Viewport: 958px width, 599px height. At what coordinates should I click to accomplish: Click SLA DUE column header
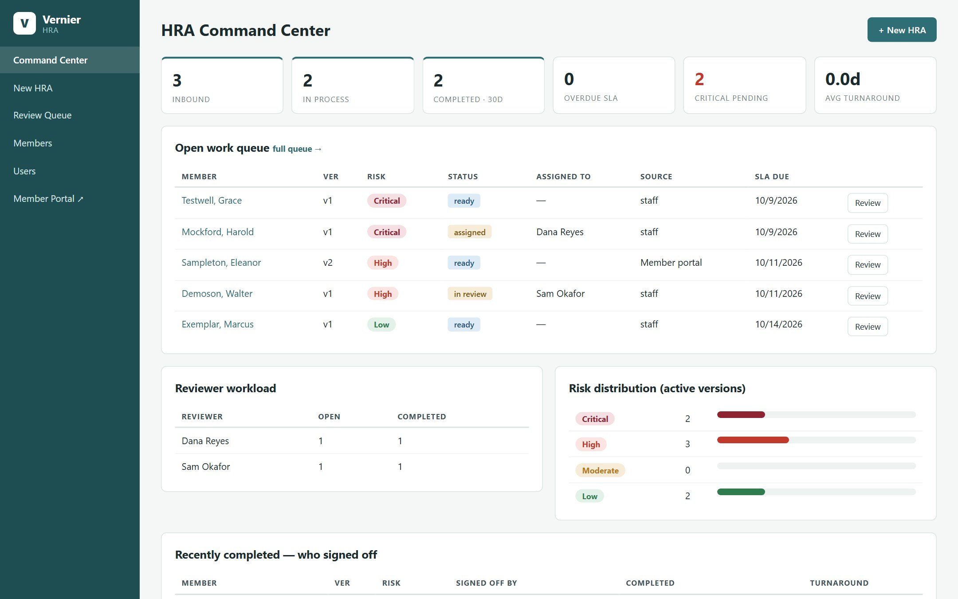pyautogui.click(x=772, y=177)
